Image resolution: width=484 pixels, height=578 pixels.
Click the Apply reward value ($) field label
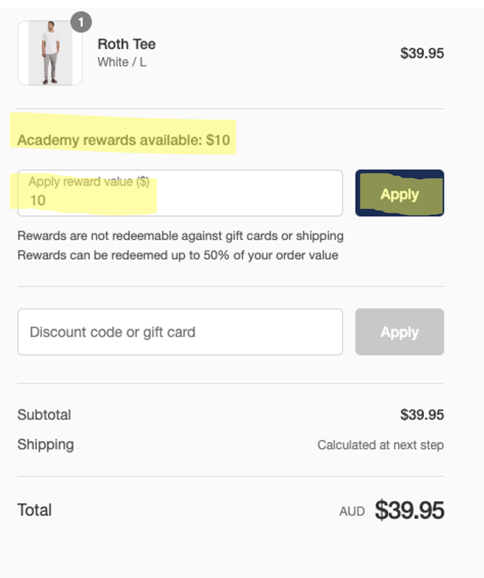tap(89, 182)
